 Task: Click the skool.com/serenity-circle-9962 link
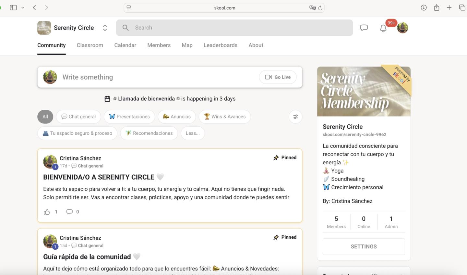pyautogui.click(x=354, y=134)
